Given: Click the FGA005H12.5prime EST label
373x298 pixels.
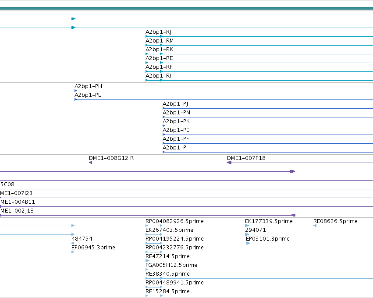Looking at the screenshot, I should [x=171, y=265].
